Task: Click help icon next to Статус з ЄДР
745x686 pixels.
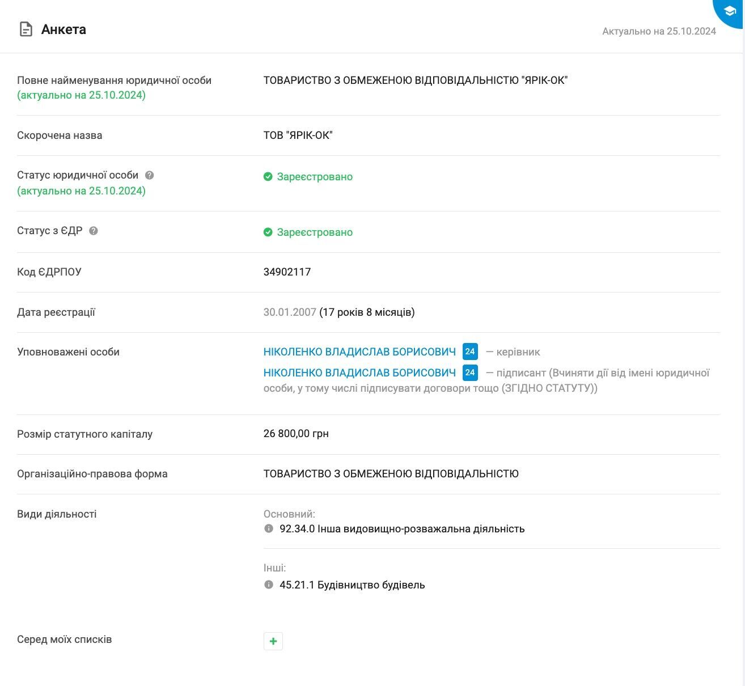Action: pos(94,231)
